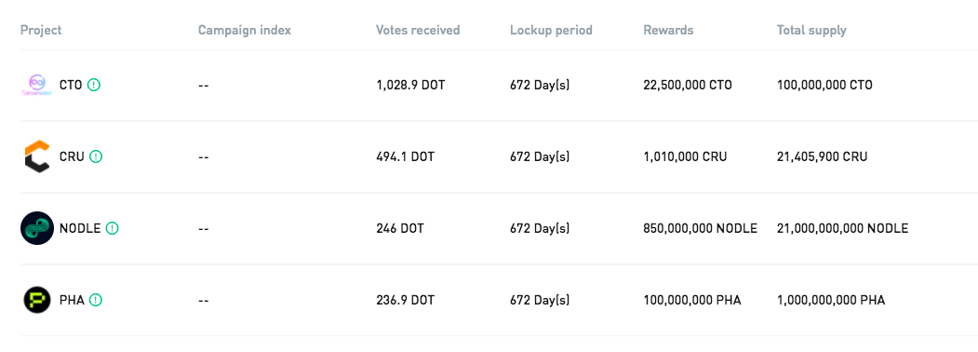Click the Crust CRU project logo

point(37,156)
